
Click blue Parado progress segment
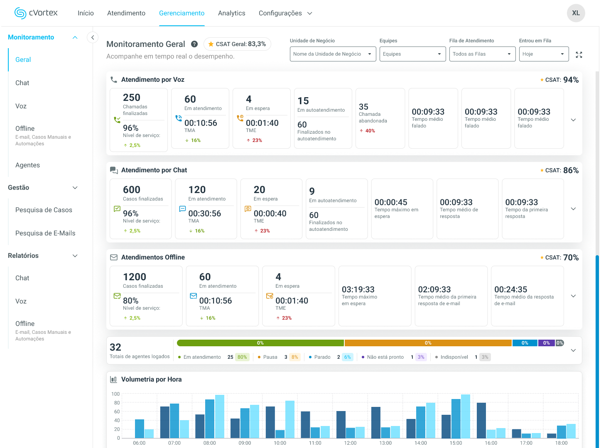(525, 343)
